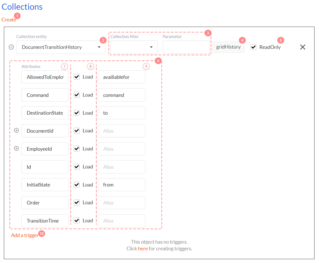
Task: Edit the 'command' alias field
Action: pyautogui.click(x=121, y=95)
